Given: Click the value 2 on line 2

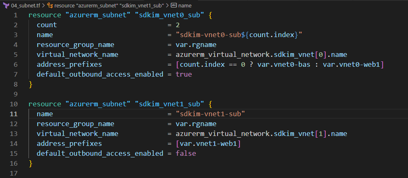Looking at the screenshot, I should (178, 25).
